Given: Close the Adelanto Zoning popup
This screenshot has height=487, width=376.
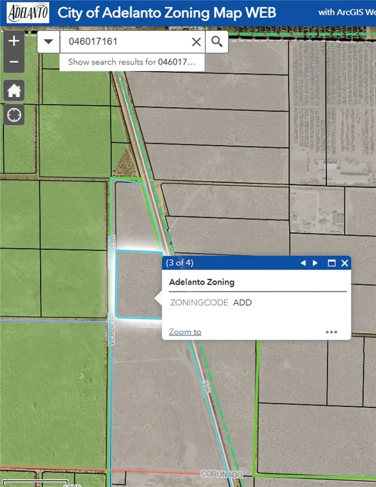Looking at the screenshot, I should (345, 263).
